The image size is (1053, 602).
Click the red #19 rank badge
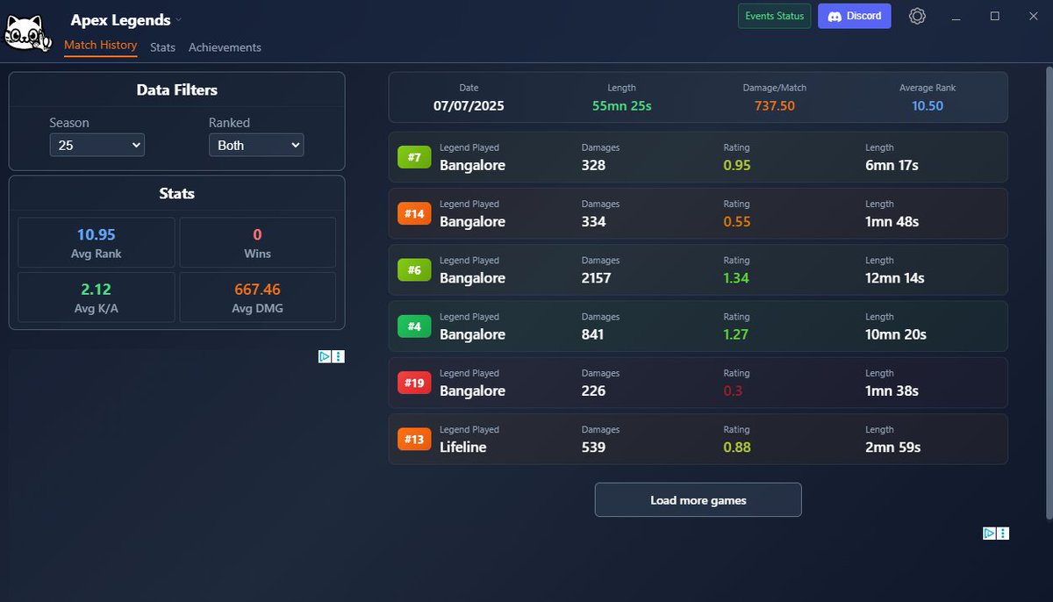(x=414, y=383)
